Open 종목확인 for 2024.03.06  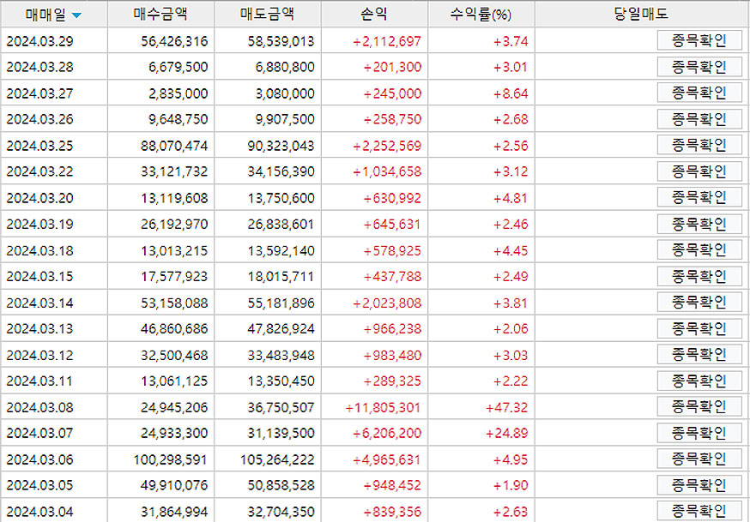point(699,459)
